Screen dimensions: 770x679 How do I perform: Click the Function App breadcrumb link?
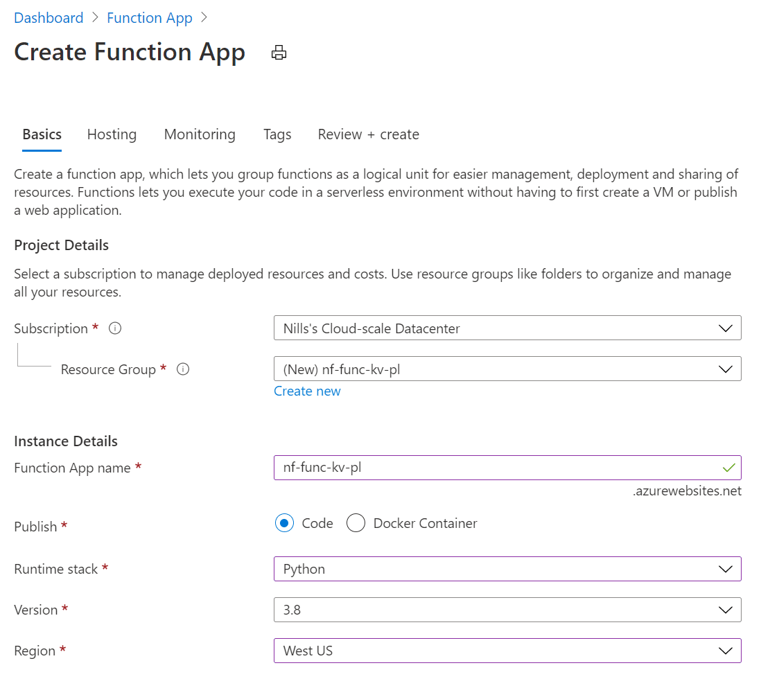[x=150, y=17]
